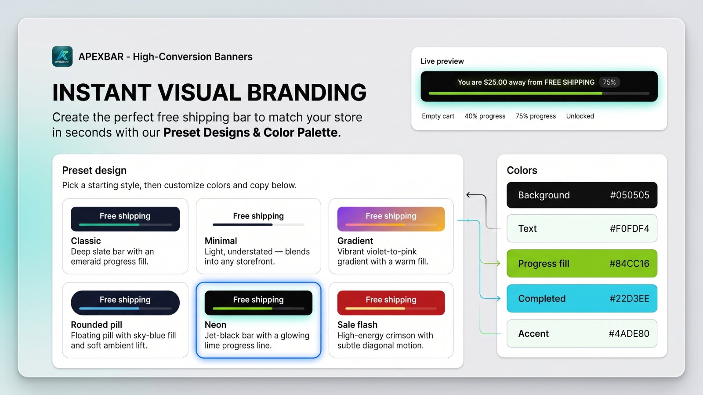Click the 75% badge in live preview

tap(609, 82)
